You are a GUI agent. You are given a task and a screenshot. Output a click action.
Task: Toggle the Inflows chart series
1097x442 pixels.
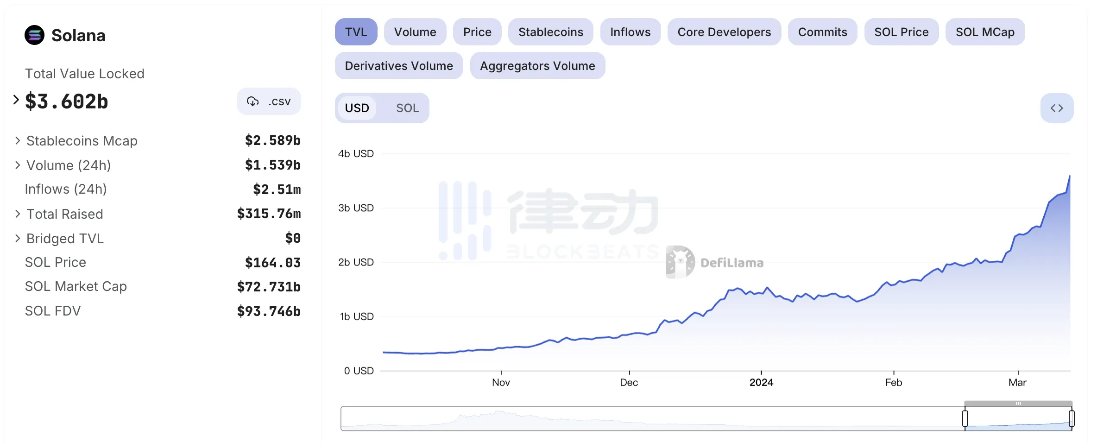630,32
